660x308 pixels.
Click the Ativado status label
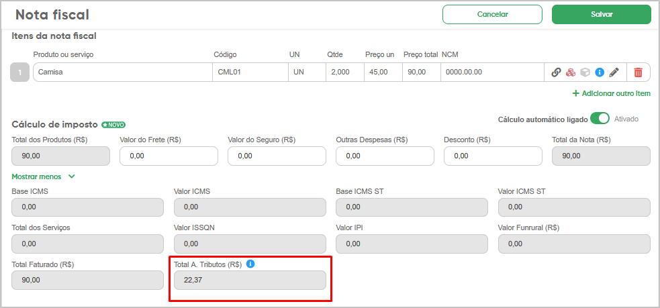(626, 119)
